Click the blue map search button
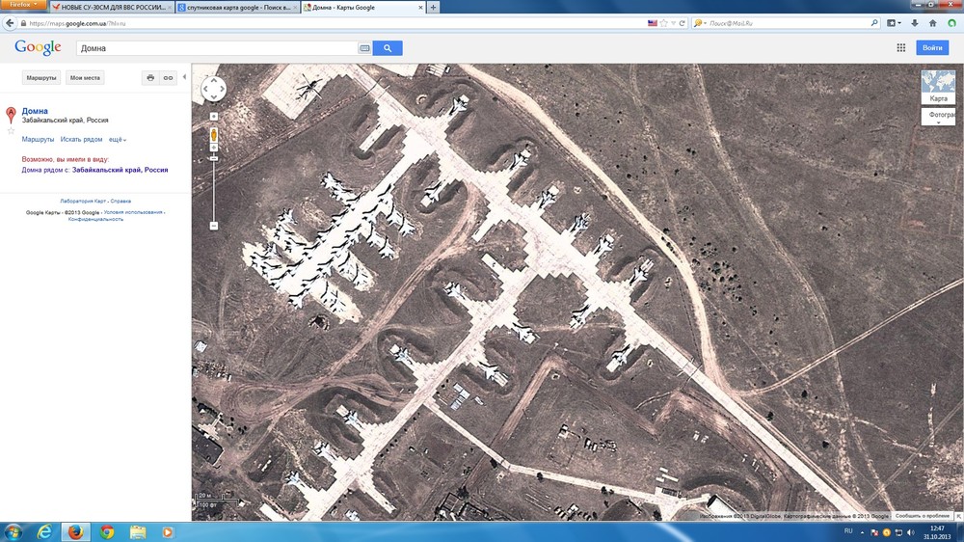Screen dimensions: 964x542 (388, 48)
